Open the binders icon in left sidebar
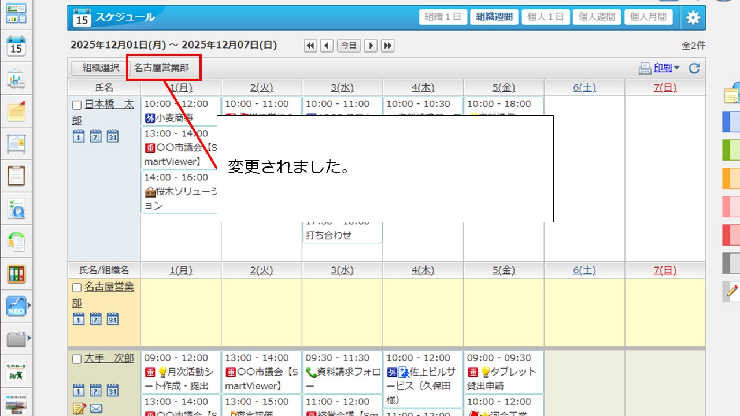 coord(16,274)
